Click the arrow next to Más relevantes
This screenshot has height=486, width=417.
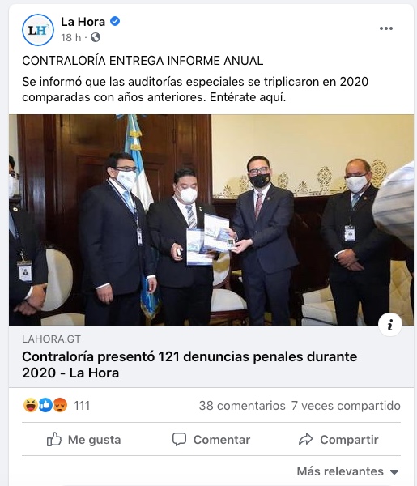coord(394,472)
